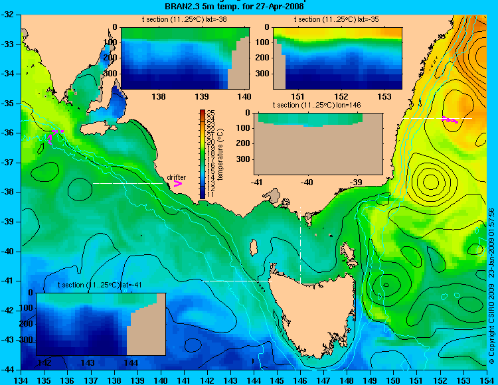Select the "temperature (°C)" color bar label
Screen dimensions: 498x385
coord(221,155)
